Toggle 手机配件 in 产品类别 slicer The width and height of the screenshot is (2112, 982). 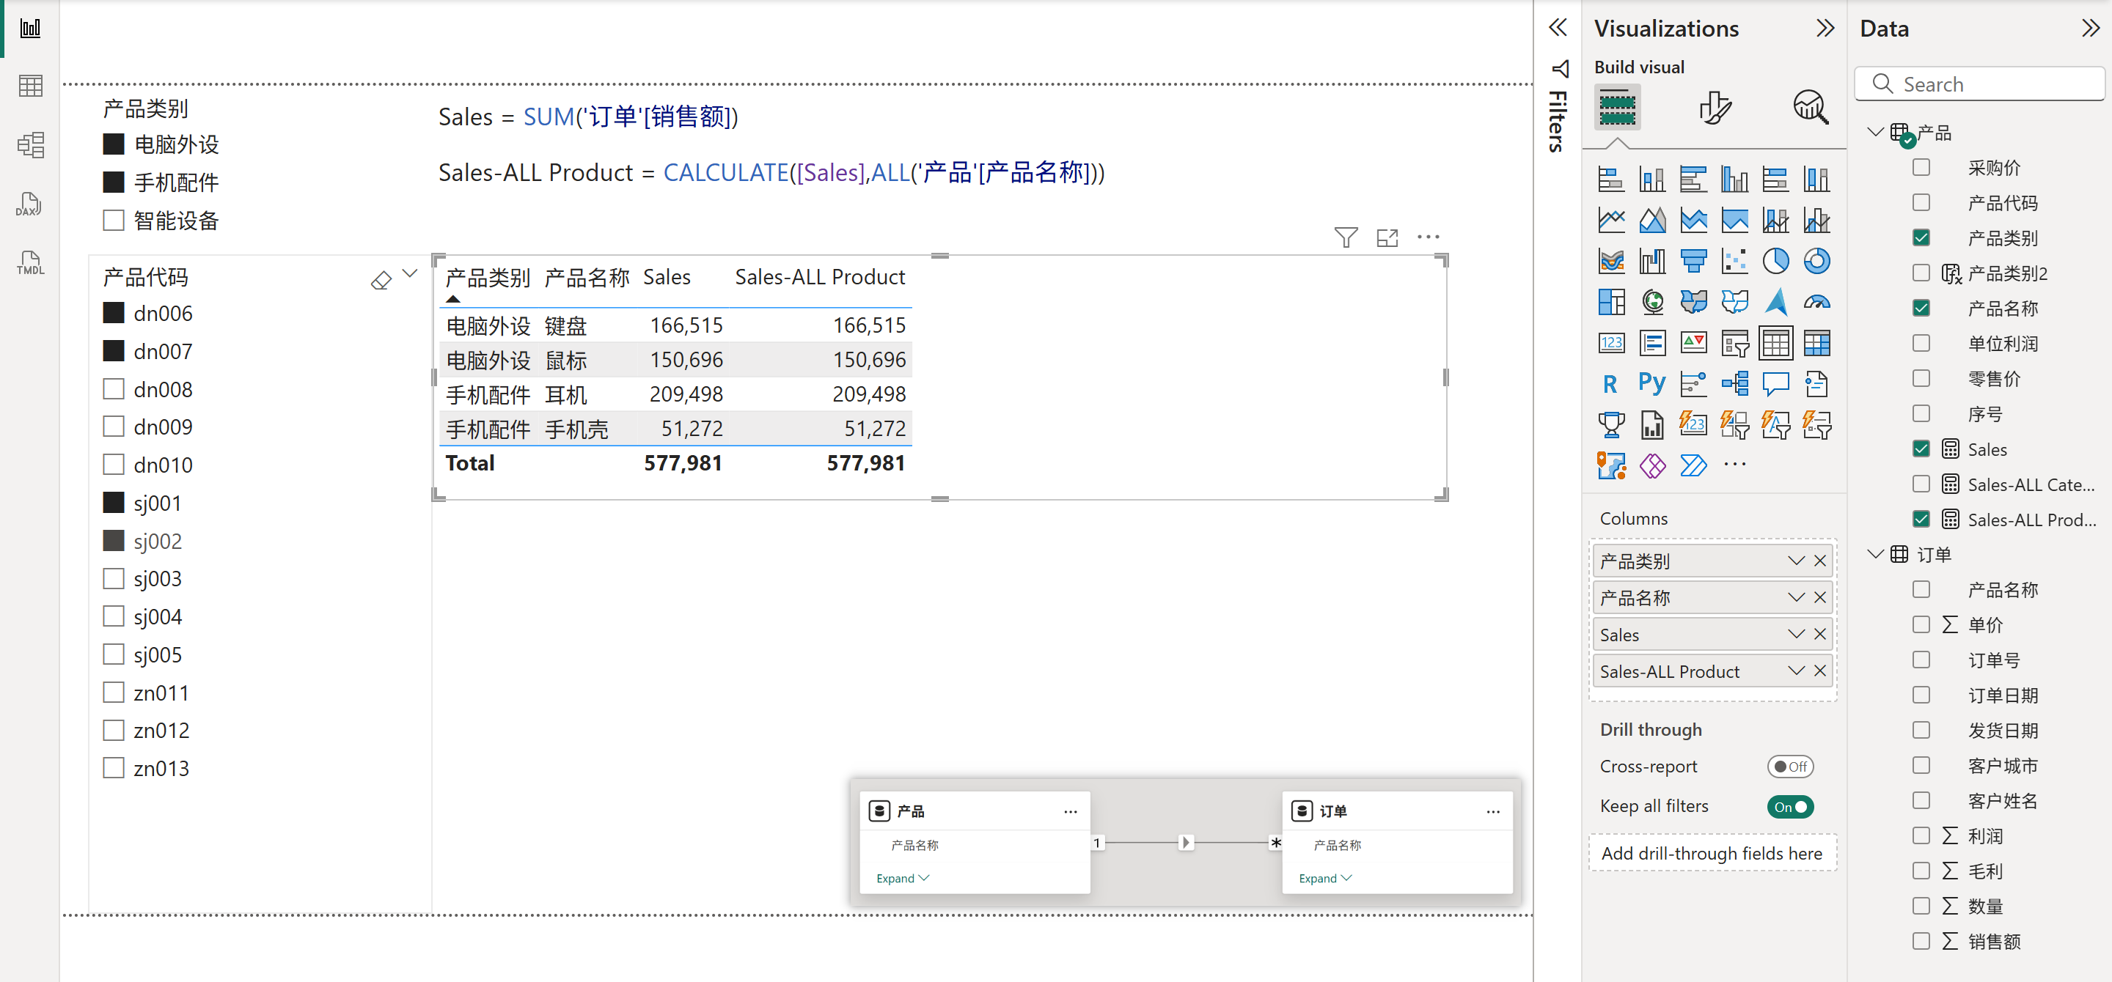113,182
